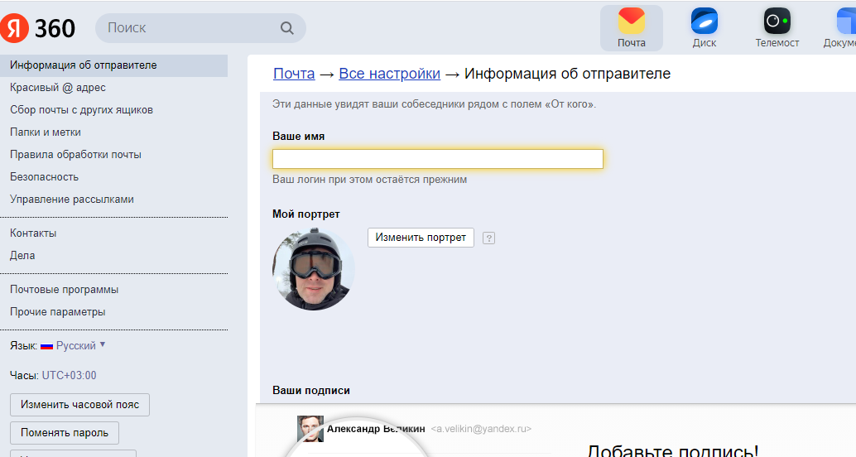Click the Мой портрет label
The height and width of the screenshot is (457, 856).
click(x=305, y=214)
